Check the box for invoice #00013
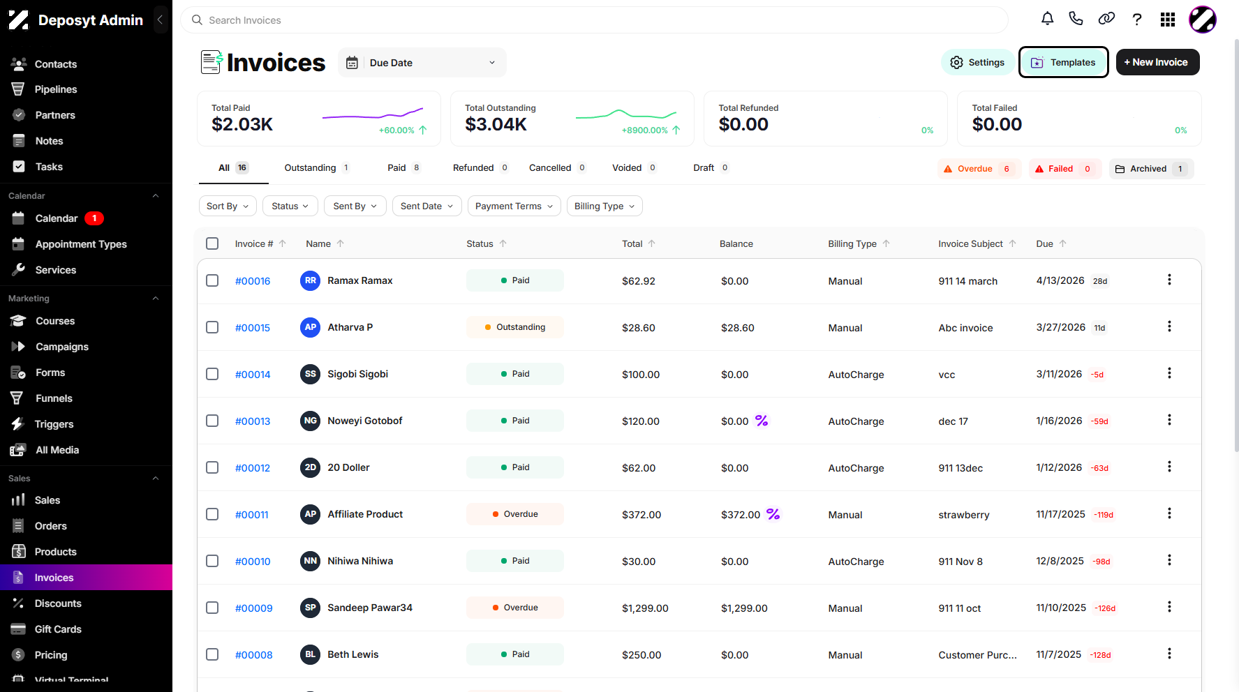This screenshot has width=1239, height=692. tap(212, 421)
